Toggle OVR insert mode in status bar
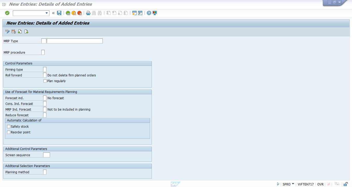 [x=320, y=184]
